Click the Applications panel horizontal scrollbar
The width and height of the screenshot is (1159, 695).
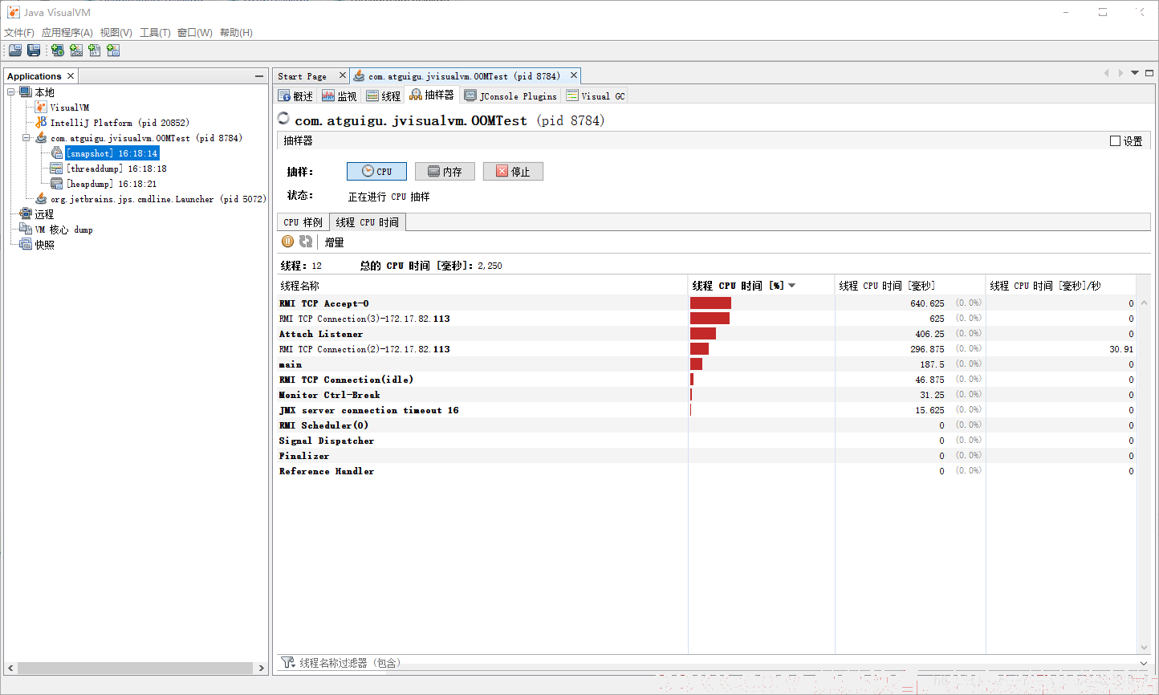pos(136,668)
